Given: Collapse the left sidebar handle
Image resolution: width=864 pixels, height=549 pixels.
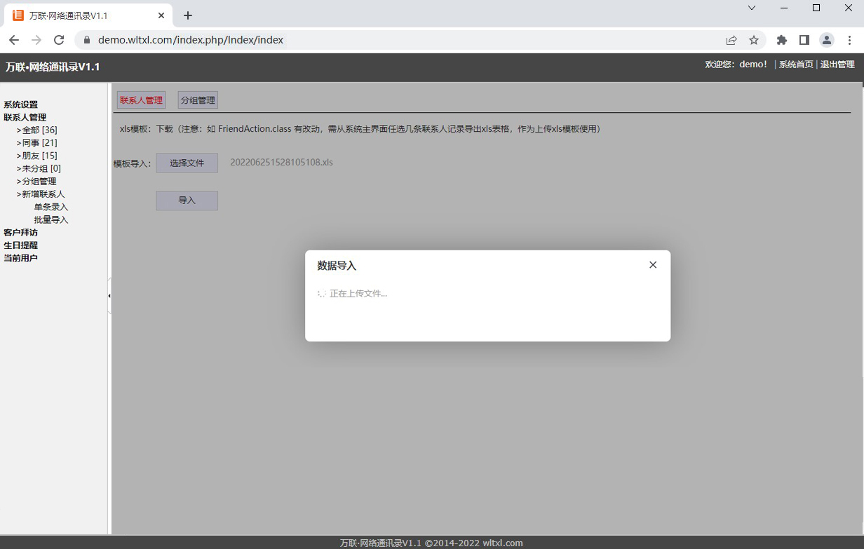Looking at the screenshot, I should point(109,296).
